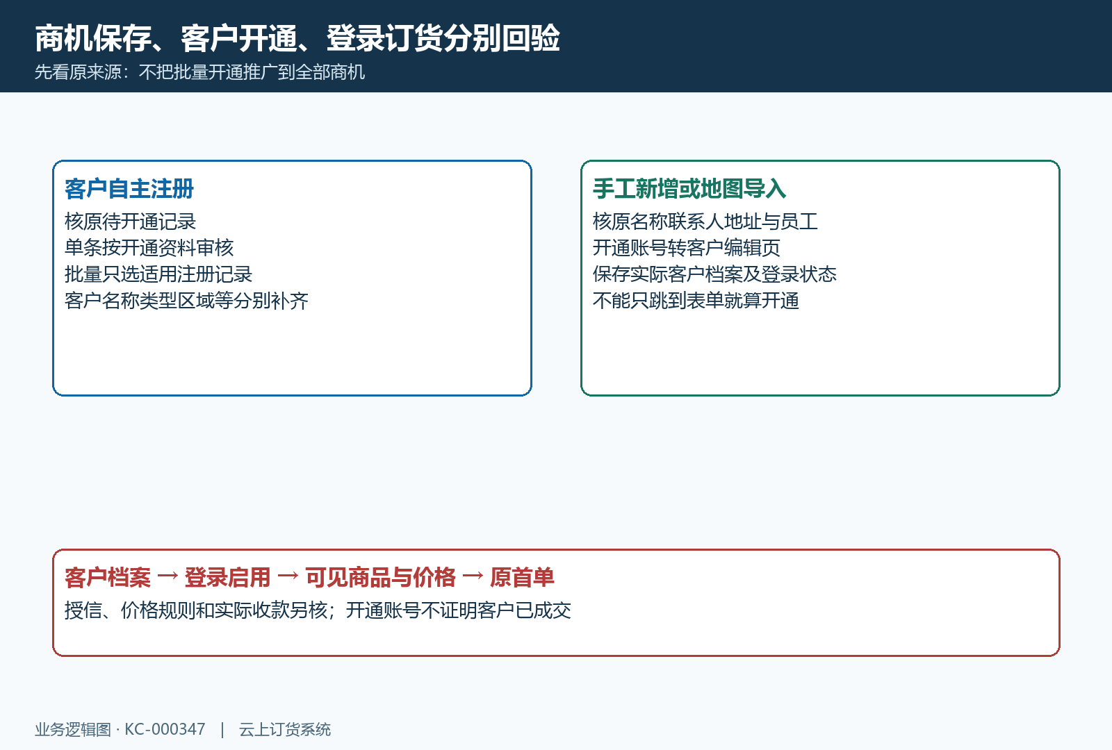Select the line 保存实际客户档案及登录状态
The image size is (1112, 750).
[x=714, y=274]
